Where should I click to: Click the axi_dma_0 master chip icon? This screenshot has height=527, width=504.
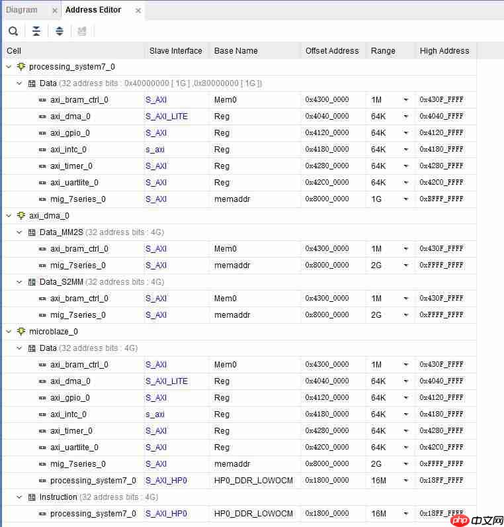[x=21, y=215]
